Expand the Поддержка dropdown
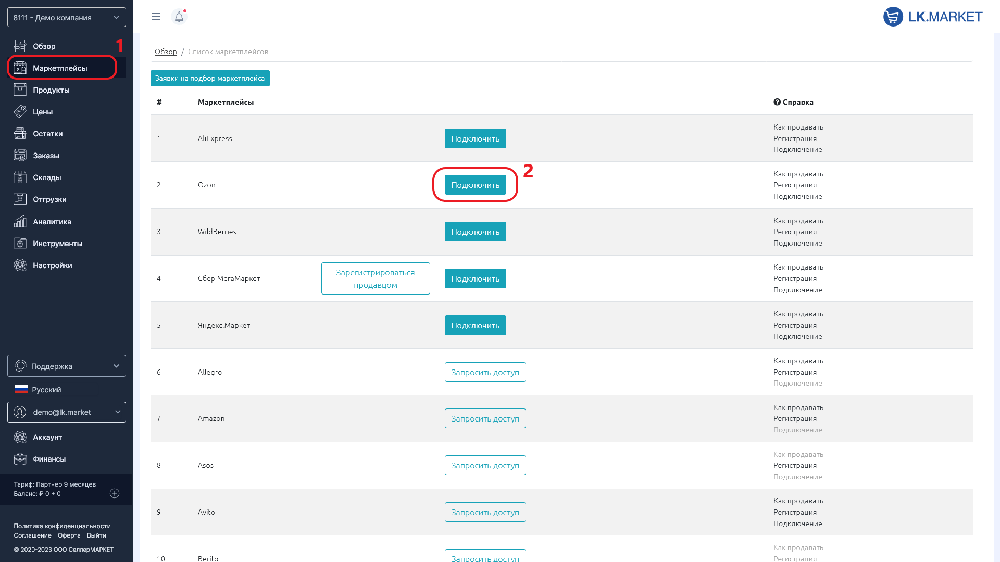The width and height of the screenshot is (1000, 562). (67, 366)
